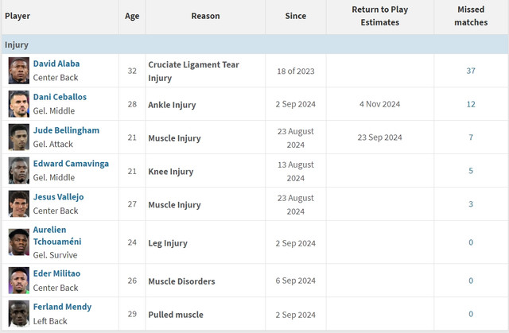Screen dimensions: 509x333
Task: Open the David Alaba profile link
Action: click(x=56, y=64)
